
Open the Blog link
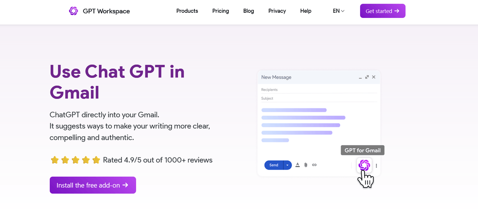click(x=249, y=11)
